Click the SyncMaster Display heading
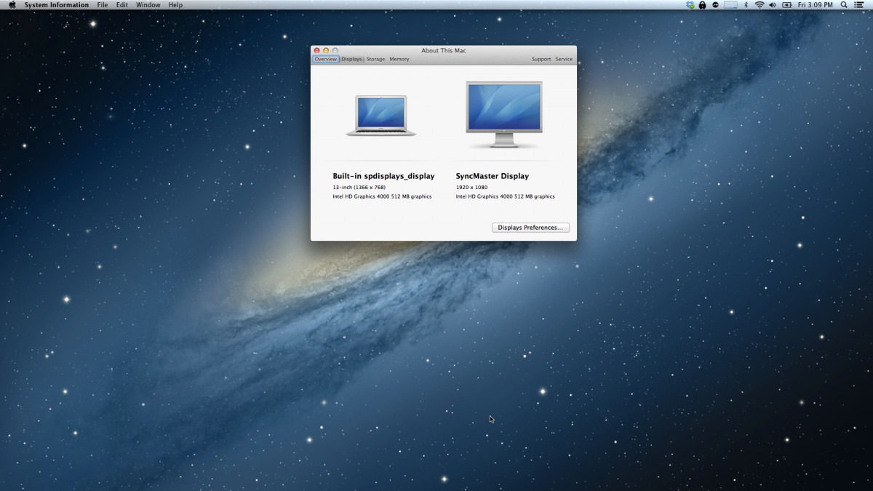873x491 pixels. 493,176
